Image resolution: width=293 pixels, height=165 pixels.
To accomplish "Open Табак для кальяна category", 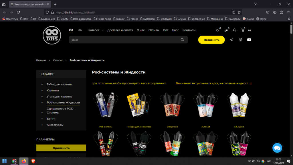I will tap(60, 85).
